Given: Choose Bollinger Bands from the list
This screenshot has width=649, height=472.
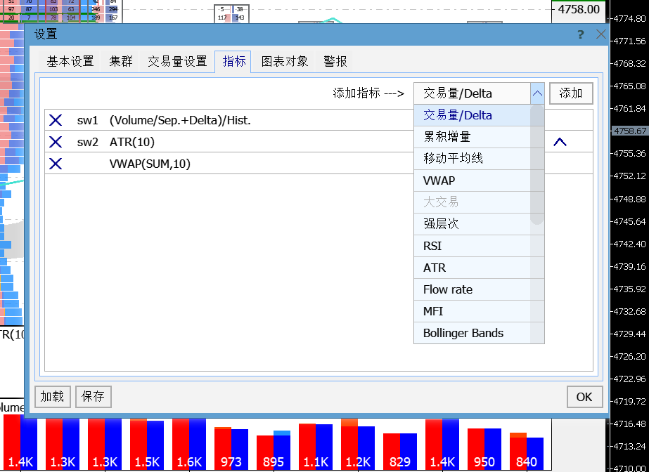Looking at the screenshot, I should pyautogui.click(x=463, y=333).
